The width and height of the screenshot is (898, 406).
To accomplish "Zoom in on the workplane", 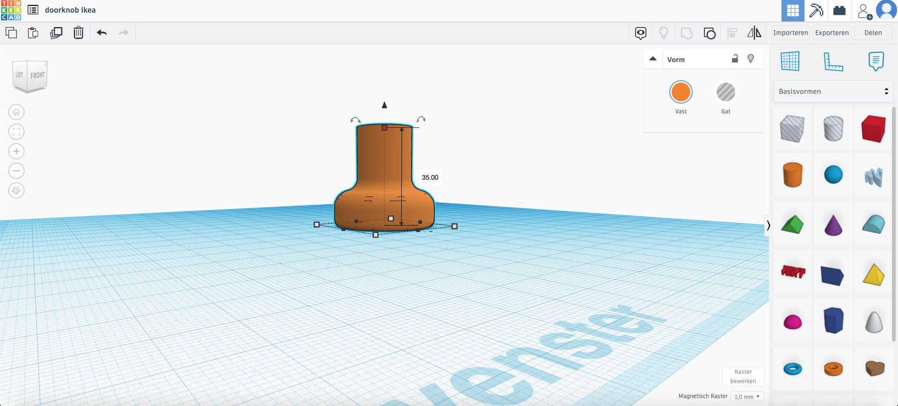I will [16, 151].
